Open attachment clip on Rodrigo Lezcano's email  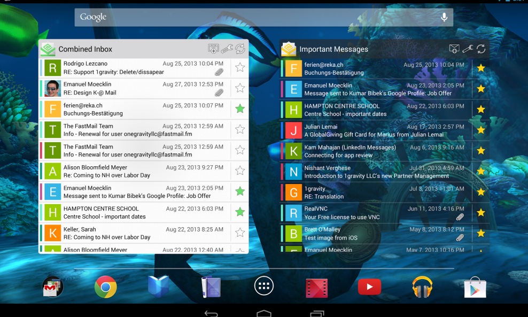(x=219, y=72)
